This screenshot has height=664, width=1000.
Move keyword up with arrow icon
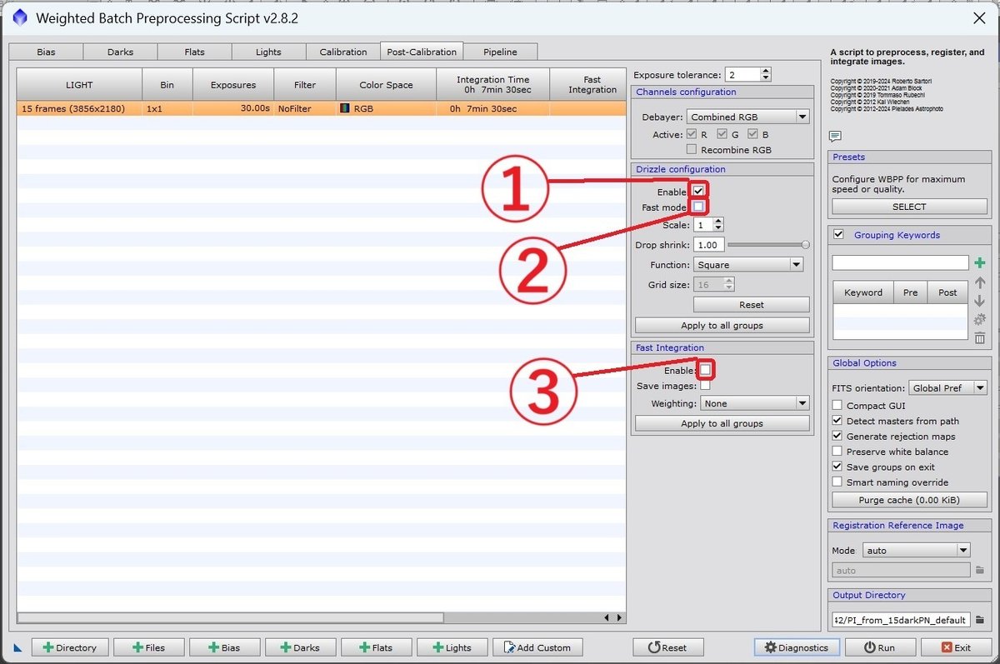click(x=979, y=283)
